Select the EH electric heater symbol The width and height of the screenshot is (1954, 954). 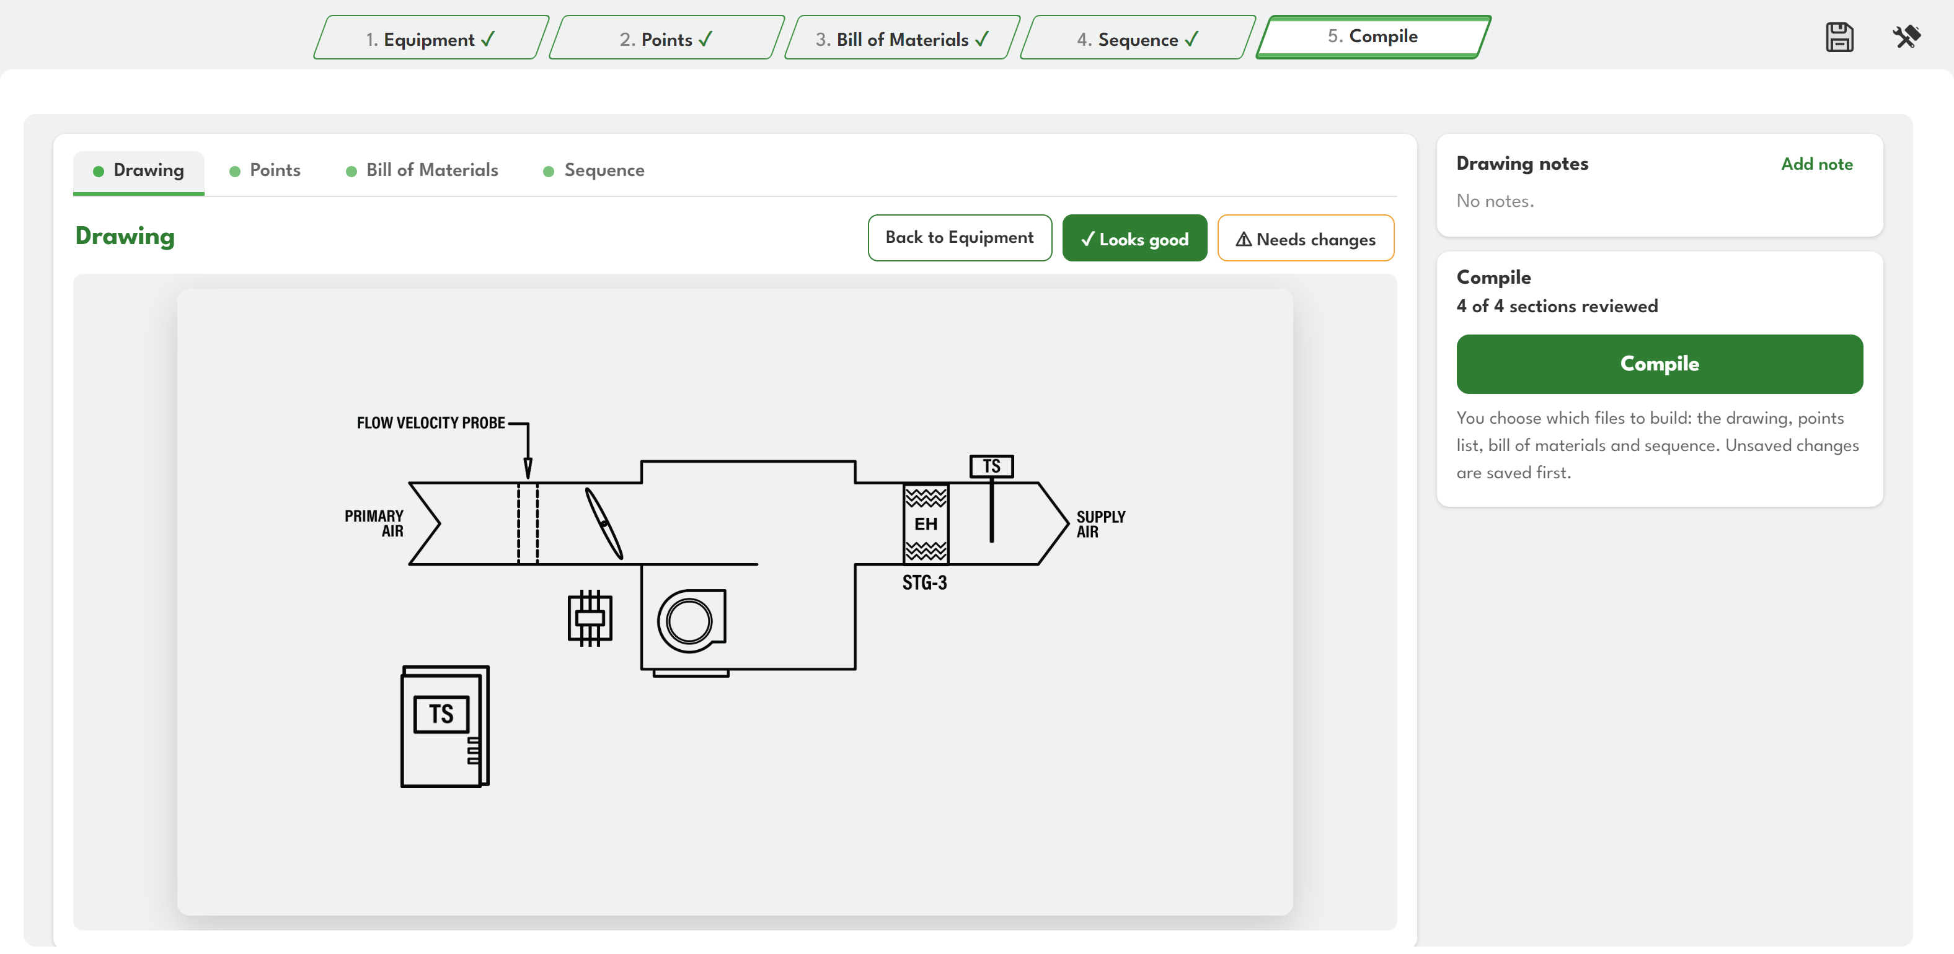(926, 523)
